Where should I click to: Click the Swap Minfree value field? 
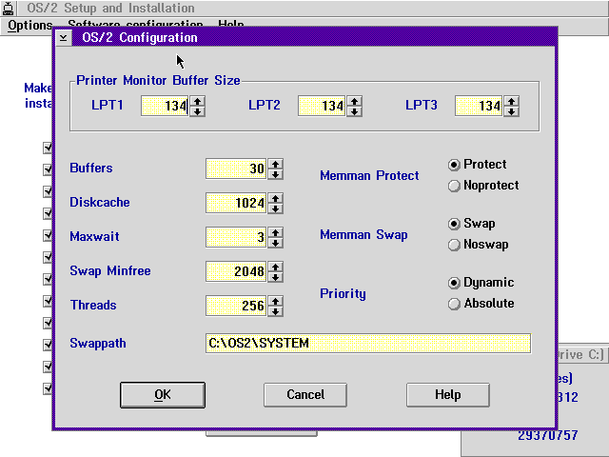tap(236, 271)
